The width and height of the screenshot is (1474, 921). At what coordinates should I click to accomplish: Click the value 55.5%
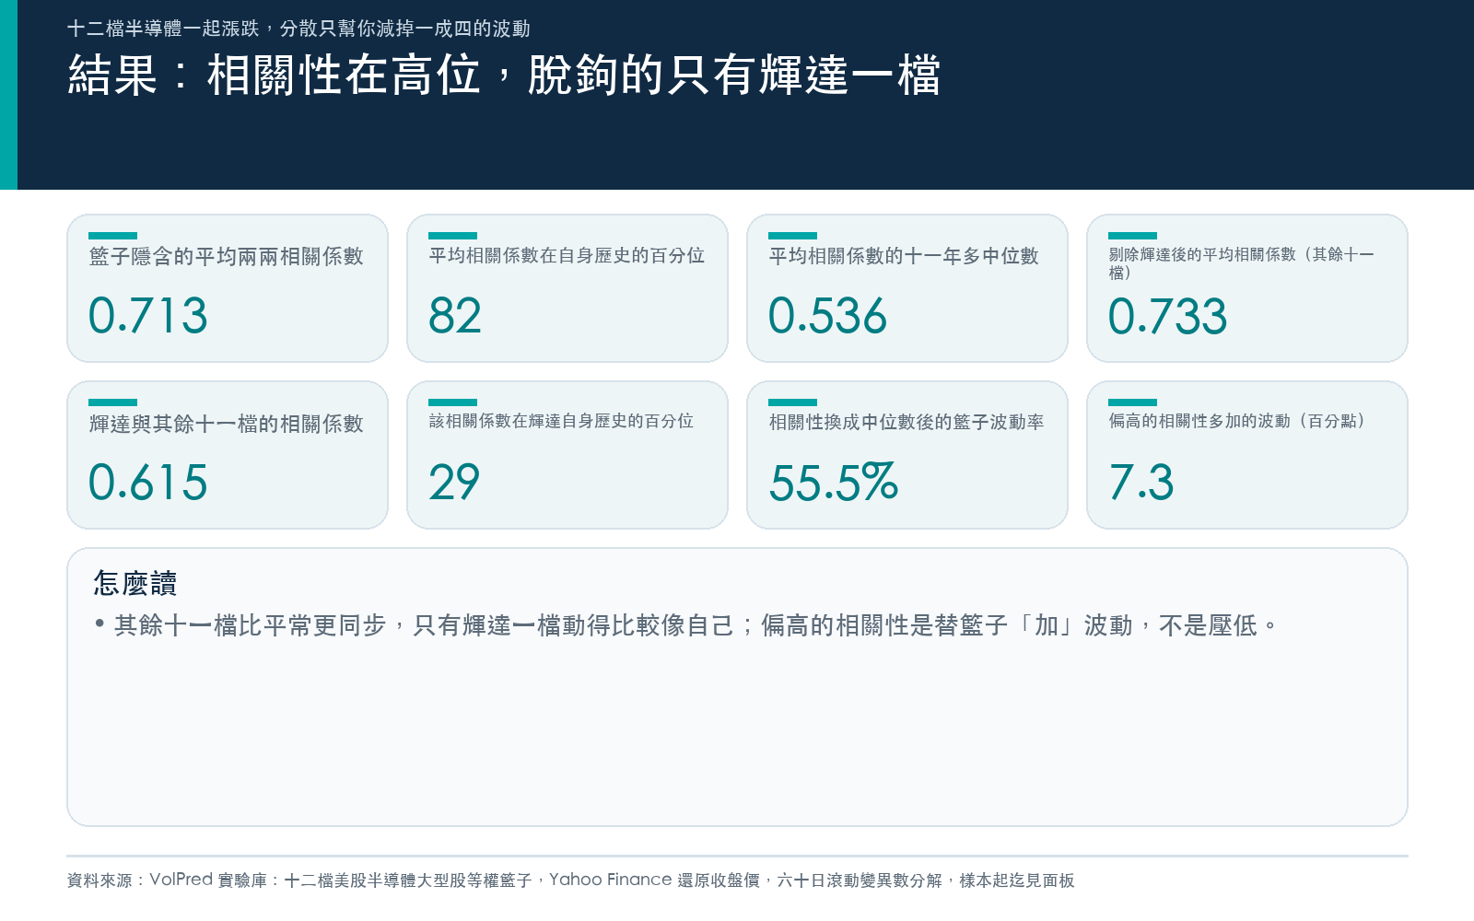click(834, 483)
